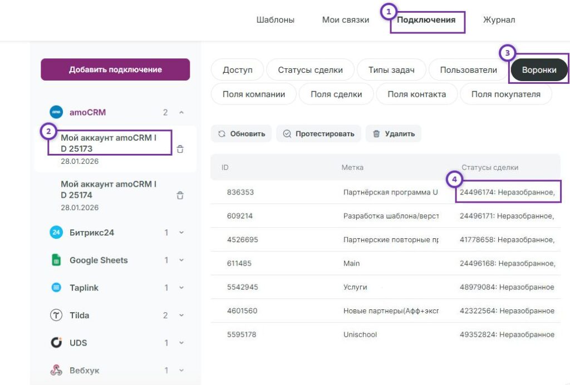Image resolution: width=570 pixels, height=385 pixels.
Task: Select the Воронки pill tab
Action: click(x=539, y=69)
